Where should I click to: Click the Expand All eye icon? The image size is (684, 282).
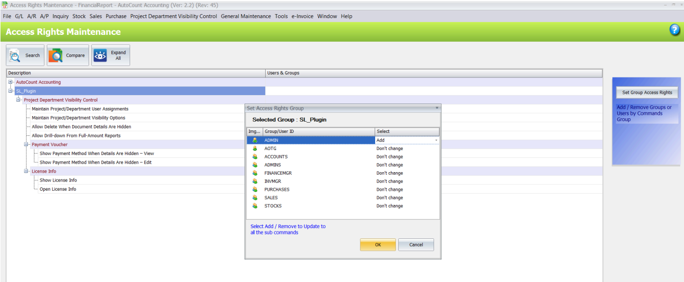pos(100,55)
